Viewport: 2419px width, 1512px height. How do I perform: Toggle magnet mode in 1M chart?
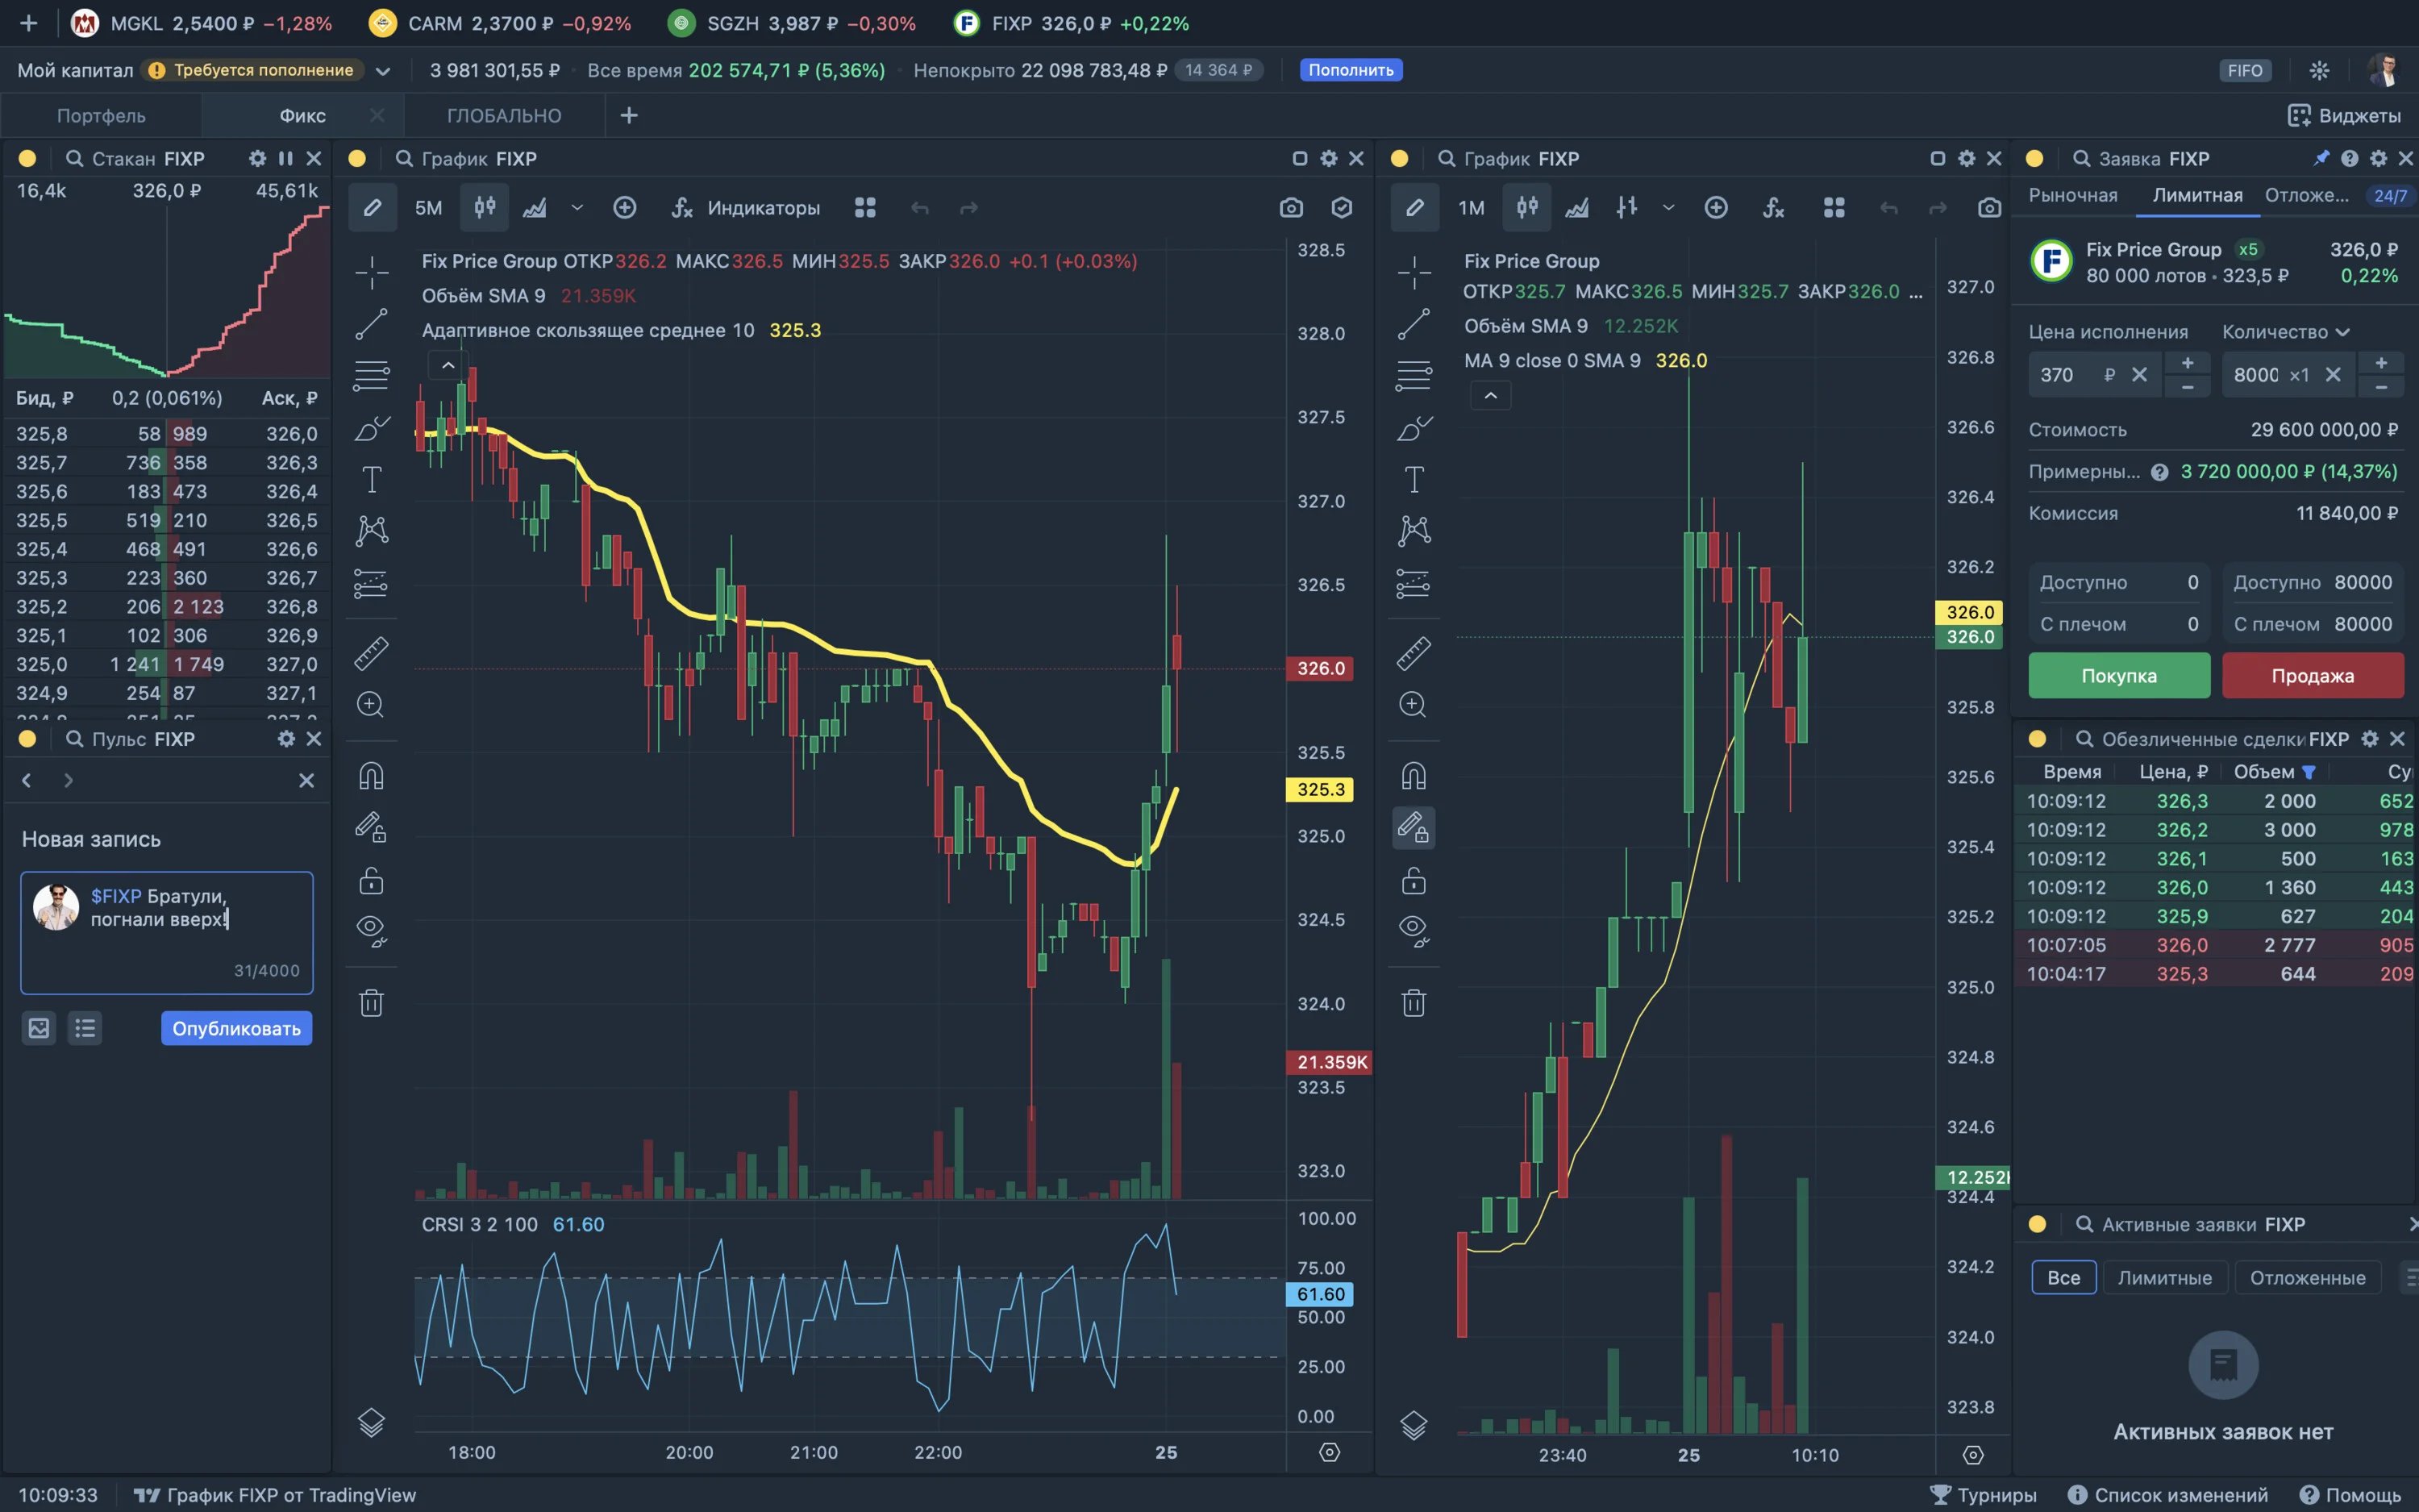[x=1414, y=776]
